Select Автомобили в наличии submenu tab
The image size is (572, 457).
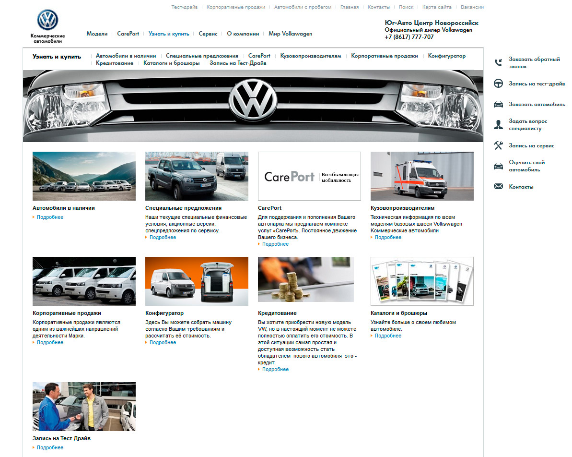point(126,56)
